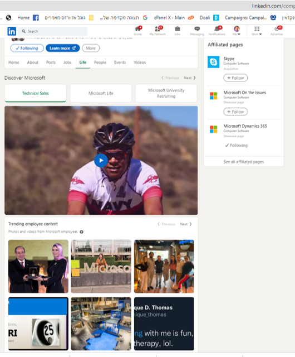Go to Previous in Trending employee content

166,224
